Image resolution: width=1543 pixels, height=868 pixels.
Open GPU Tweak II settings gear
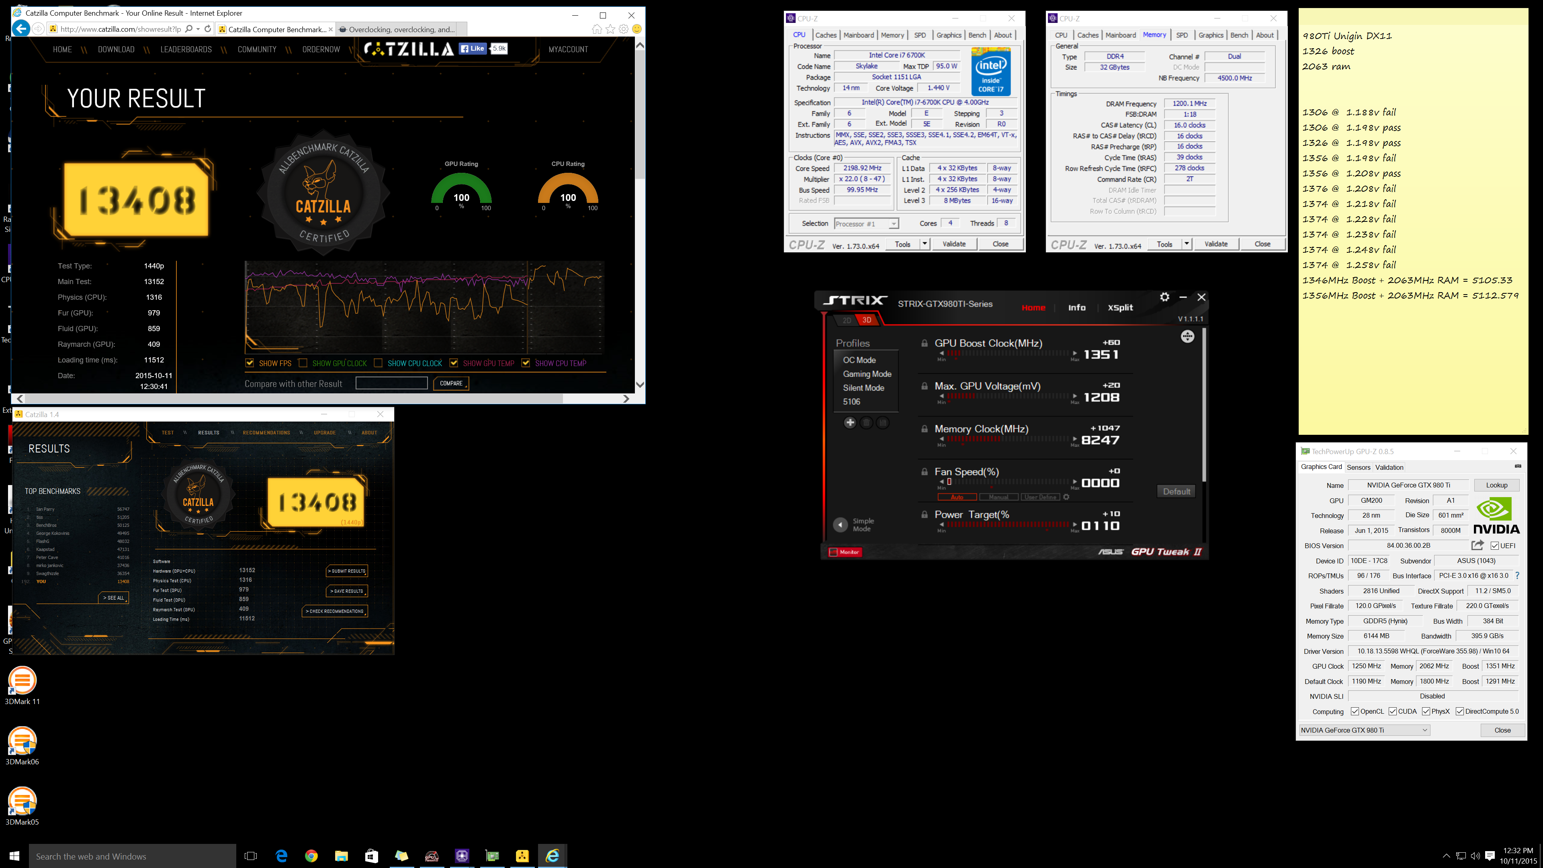1164,297
